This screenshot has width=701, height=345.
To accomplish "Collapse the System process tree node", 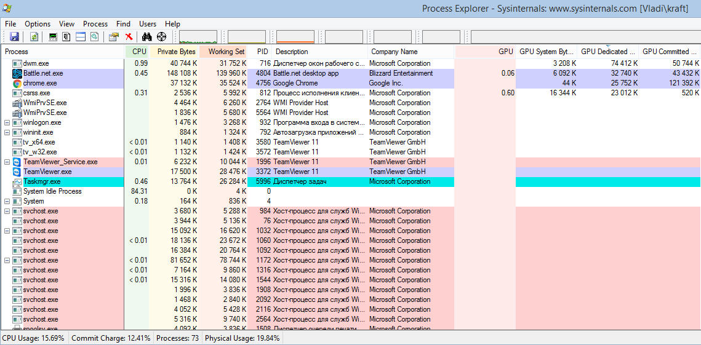I will coord(7,201).
